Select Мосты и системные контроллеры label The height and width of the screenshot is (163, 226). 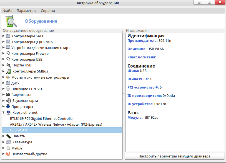coord(40,77)
